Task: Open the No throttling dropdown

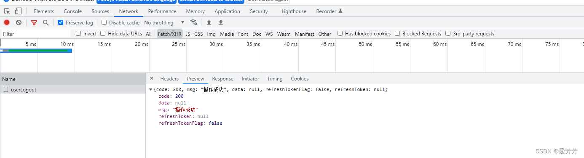Action: coord(164,22)
